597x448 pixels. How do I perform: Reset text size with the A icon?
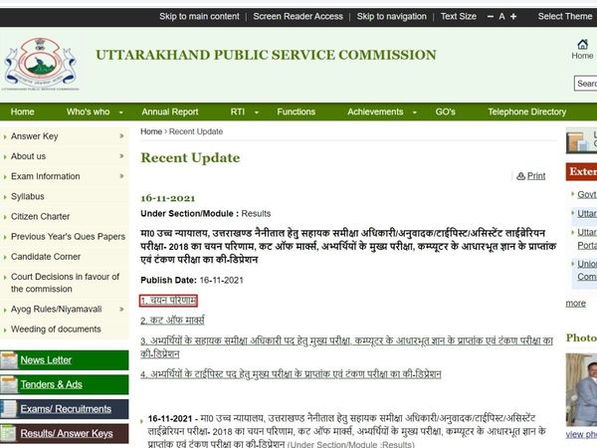point(501,16)
